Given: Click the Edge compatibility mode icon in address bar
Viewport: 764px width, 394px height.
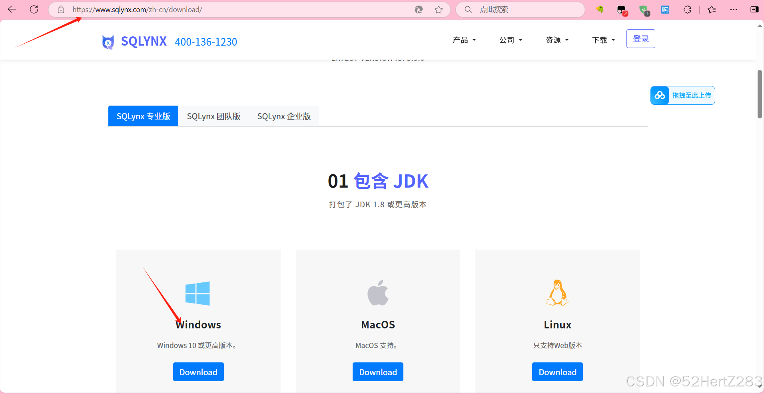Looking at the screenshot, I should click(x=419, y=10).
